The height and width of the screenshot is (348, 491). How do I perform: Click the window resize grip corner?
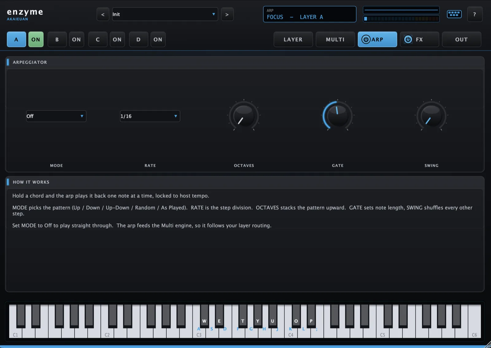[488, 345]
